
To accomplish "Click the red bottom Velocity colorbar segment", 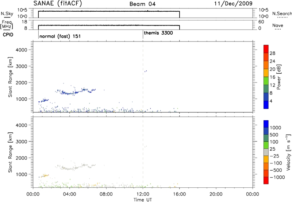I will click(x=266, y=180).
